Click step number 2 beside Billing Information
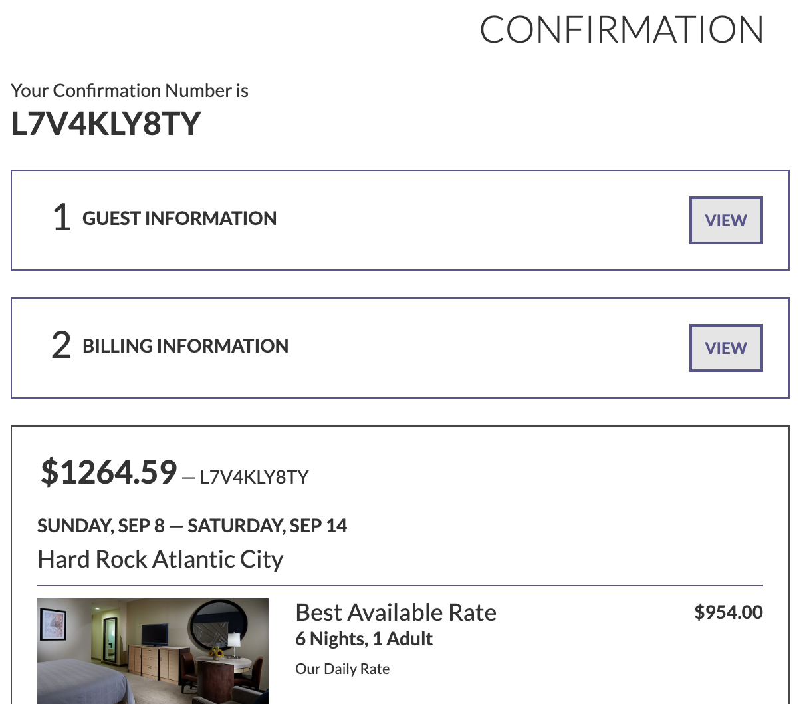This screenshot has width=807, height=704. click(x=61, y=345)
